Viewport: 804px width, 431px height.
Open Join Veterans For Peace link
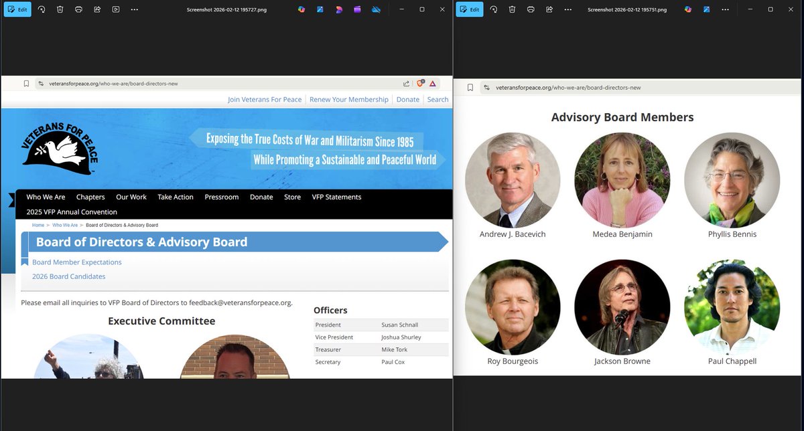coord(265,100)
